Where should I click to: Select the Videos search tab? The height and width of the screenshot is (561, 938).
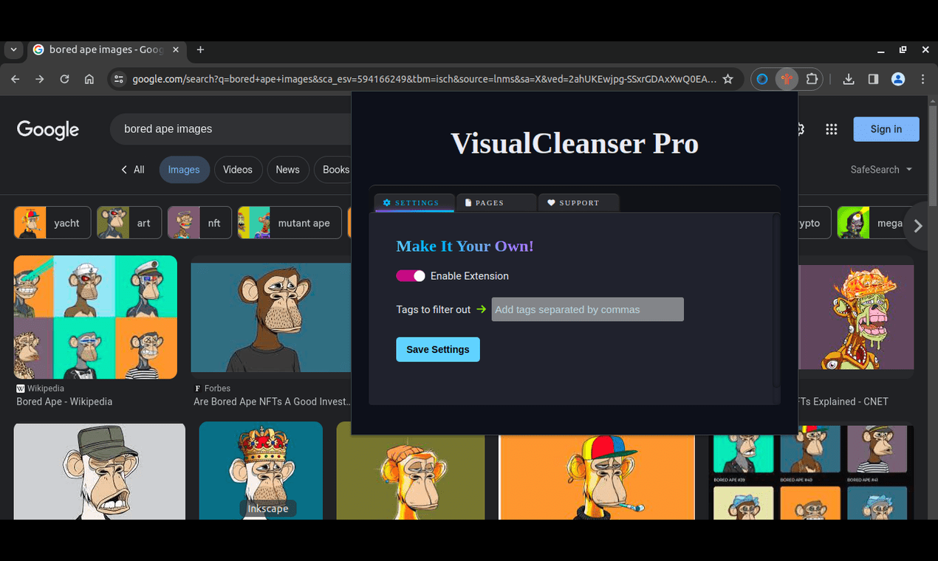coord(238,170)
